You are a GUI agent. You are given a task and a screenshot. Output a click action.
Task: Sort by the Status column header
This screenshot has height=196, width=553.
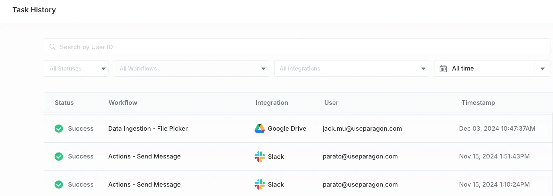pyautogui.click(x=64, y=103)
